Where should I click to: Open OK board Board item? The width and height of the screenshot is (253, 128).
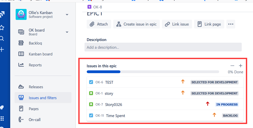[x=43, y=32]
